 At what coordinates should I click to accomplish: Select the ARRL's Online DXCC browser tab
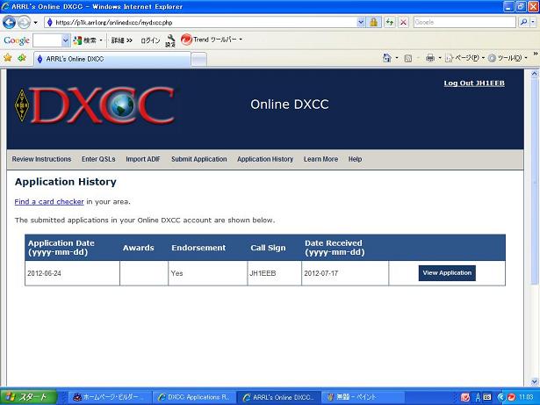[x=112, y=59]
